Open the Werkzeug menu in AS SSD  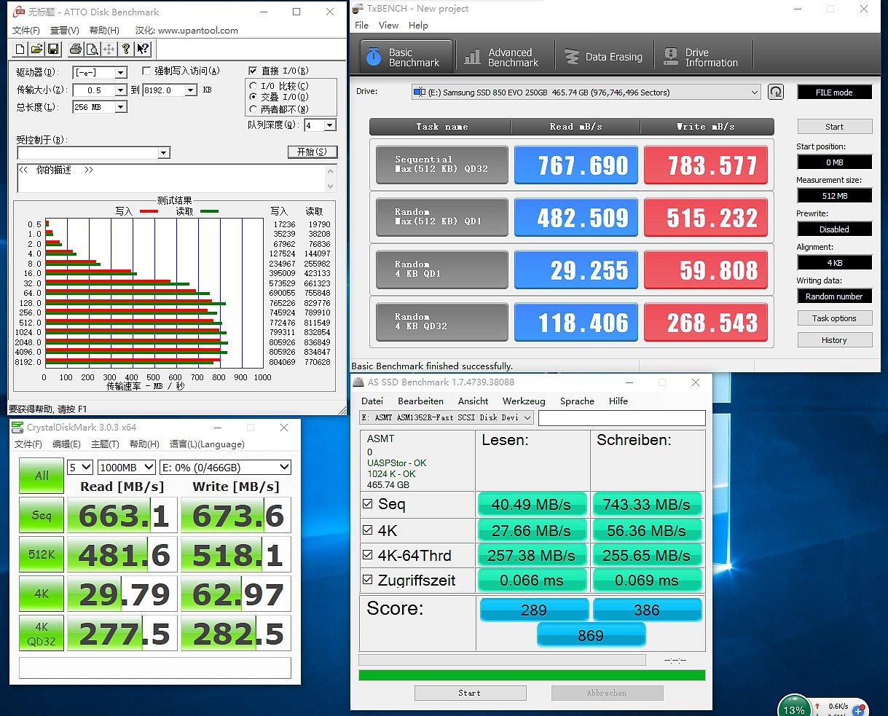click(x=524, y=401)
